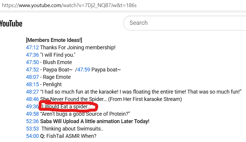The height and width of the screenshot is (142, 246).
Task: Open the 47:36 timestamp link
Action: [32, 55]
